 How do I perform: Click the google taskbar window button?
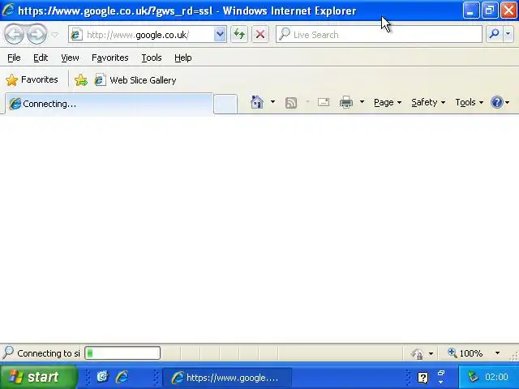227,378
